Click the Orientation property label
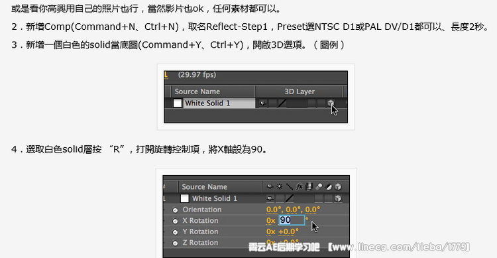The width and height of the screenshot is (497, 258). 202,210
